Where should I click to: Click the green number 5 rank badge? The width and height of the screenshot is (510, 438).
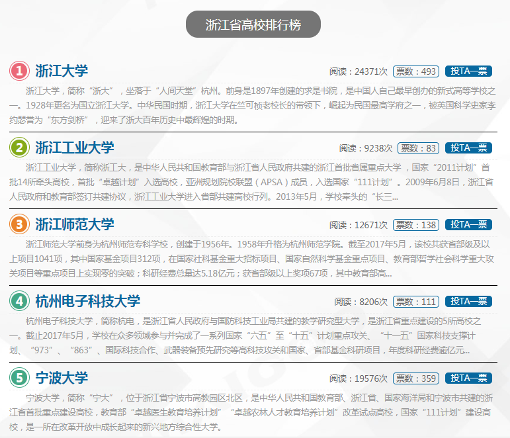[x=20, y=378]
